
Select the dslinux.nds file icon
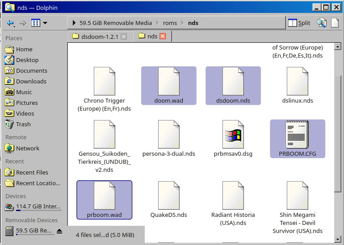pyautogui.click(x=298, y=81)
